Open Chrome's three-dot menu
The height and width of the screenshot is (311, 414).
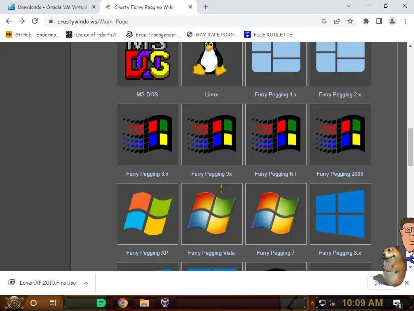(x=405, y=21)
